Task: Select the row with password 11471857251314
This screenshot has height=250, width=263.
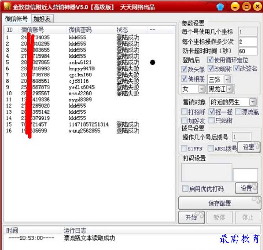Action: tap(89, 124)
